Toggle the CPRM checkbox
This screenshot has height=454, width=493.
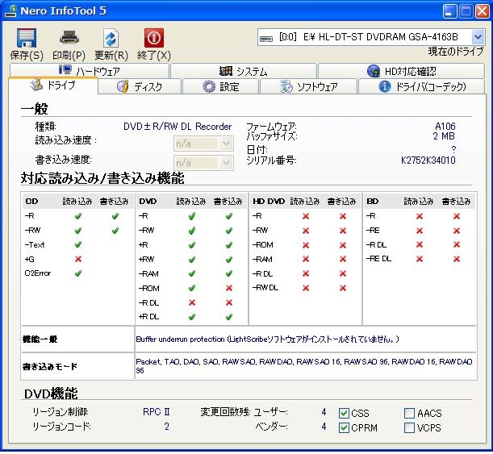pos(344,427)
